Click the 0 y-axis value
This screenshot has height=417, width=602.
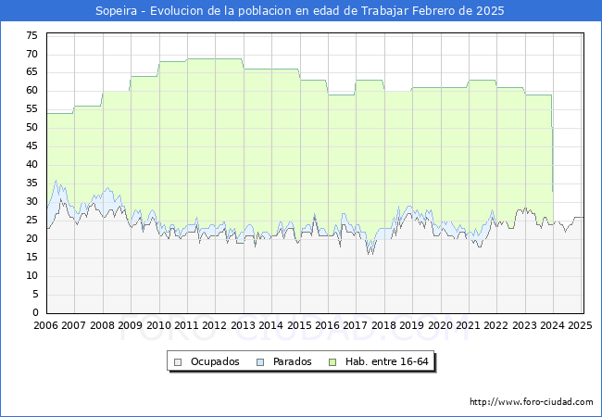pos(35,312)
